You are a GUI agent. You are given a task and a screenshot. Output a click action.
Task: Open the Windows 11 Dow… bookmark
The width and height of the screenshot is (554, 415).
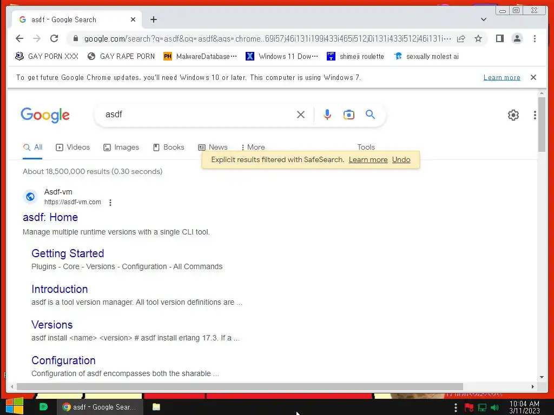click(282, 56)
